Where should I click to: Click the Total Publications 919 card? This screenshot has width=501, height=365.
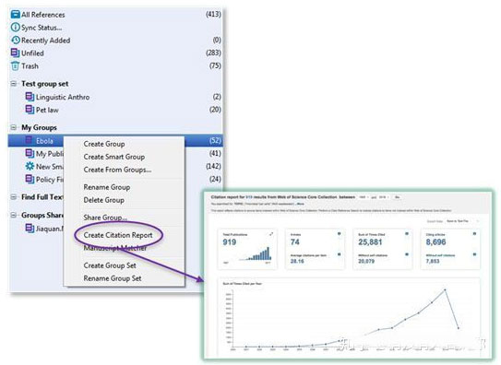pyautogui.click(x=247, y=249)
